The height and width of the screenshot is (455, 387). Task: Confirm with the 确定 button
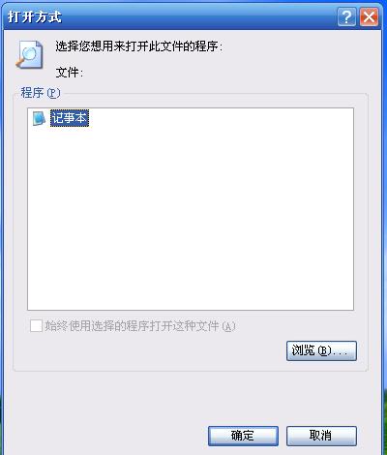click(x=243, y=436)
